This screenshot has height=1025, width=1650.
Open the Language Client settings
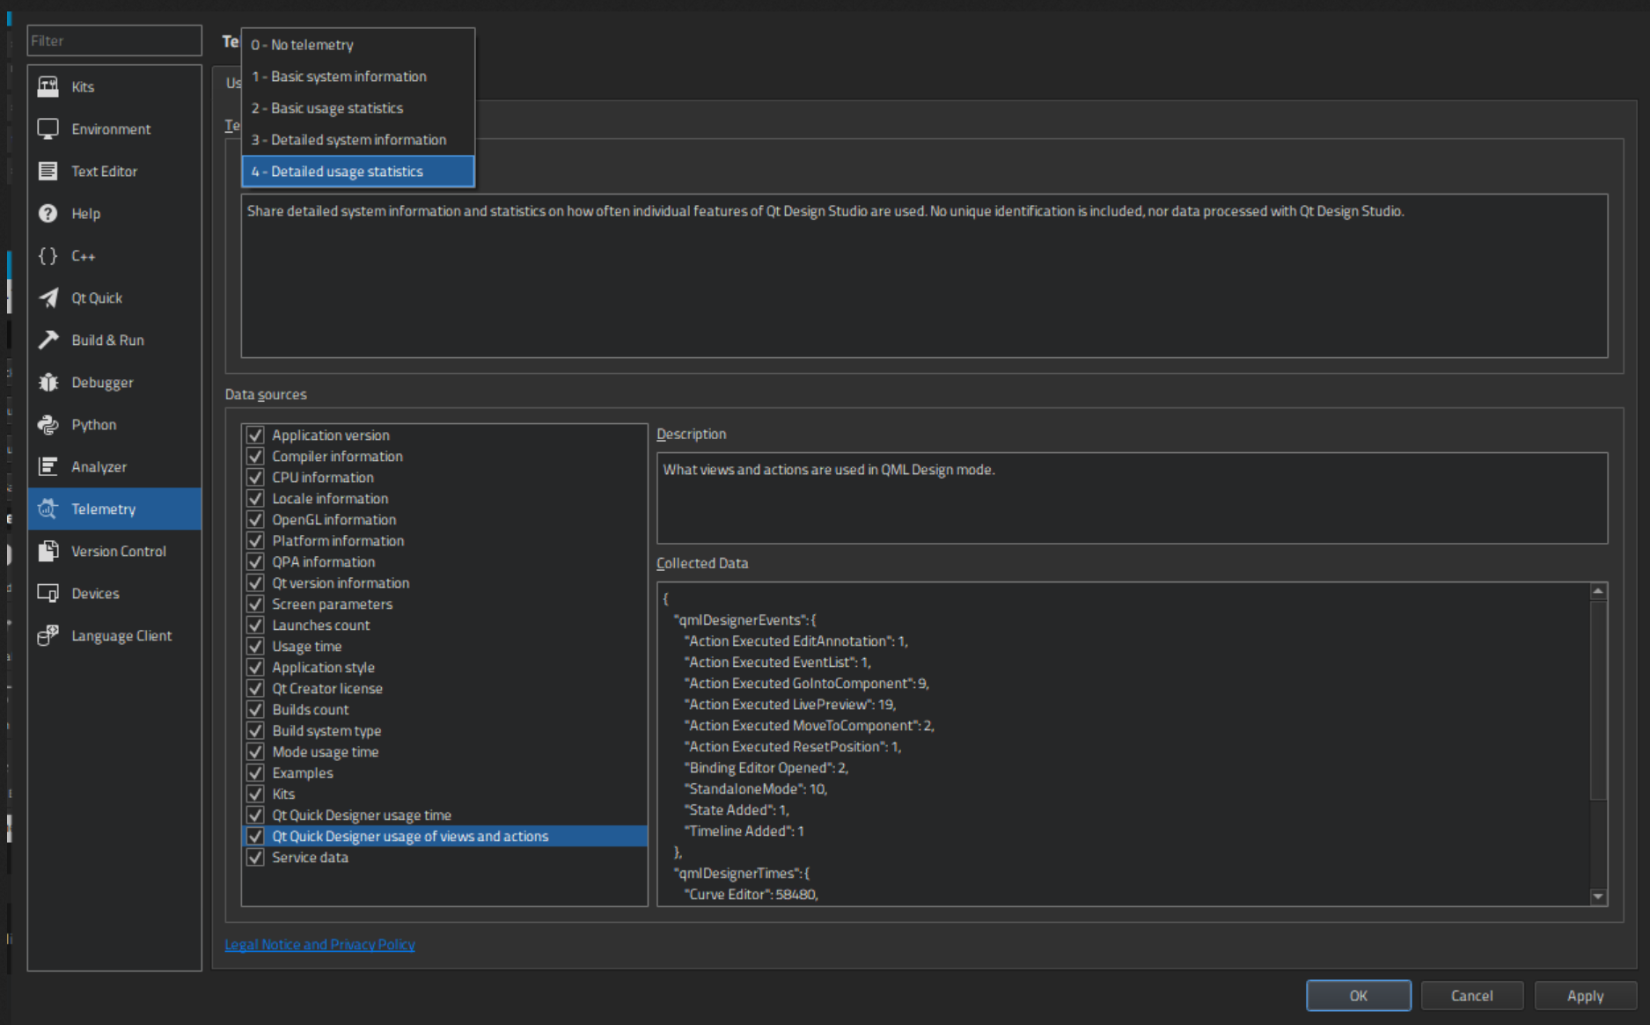pos(121,635)
